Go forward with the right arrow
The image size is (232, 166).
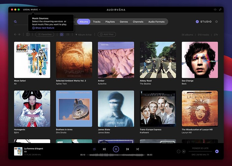click(x=19, y=34)
